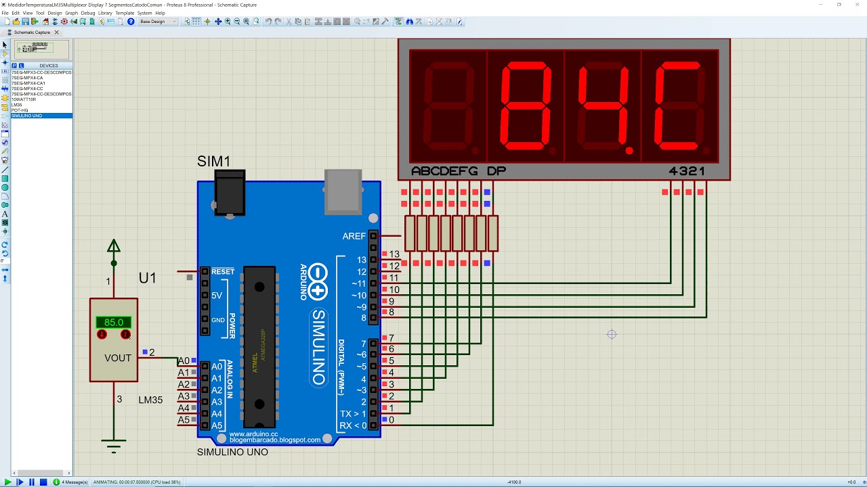Open the Edit menu
The width and height of the screenshot is (867, 487).
[16, 13]
